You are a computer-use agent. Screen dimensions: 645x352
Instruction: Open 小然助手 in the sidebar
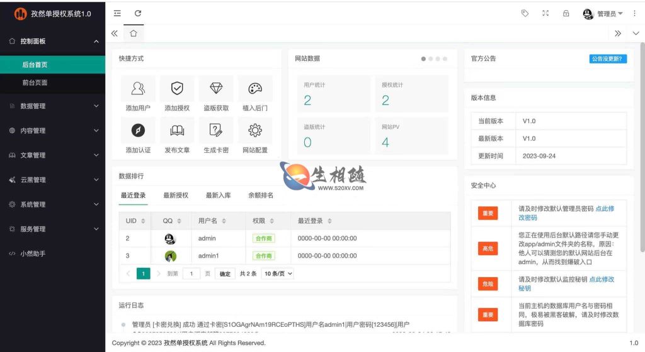[x=53, y=253]
